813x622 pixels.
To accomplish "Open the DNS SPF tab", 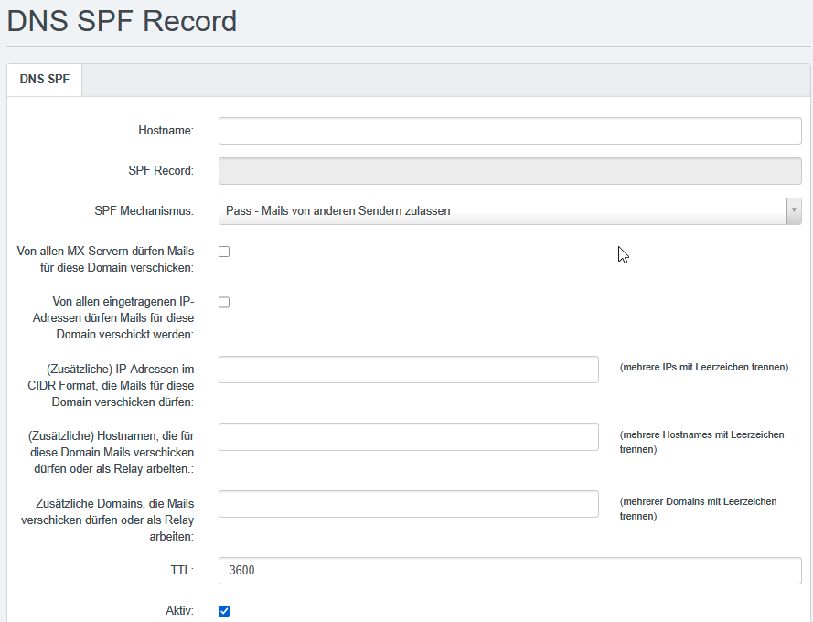I will [45, 80].
